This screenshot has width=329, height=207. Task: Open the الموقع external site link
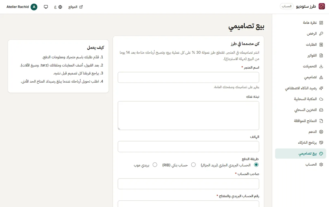click(76, 7)
